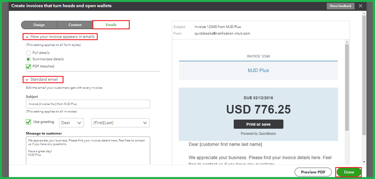
Task: Click the MJD Plus company name in preview
Action: pyautogui.click(x=258, y=71)
